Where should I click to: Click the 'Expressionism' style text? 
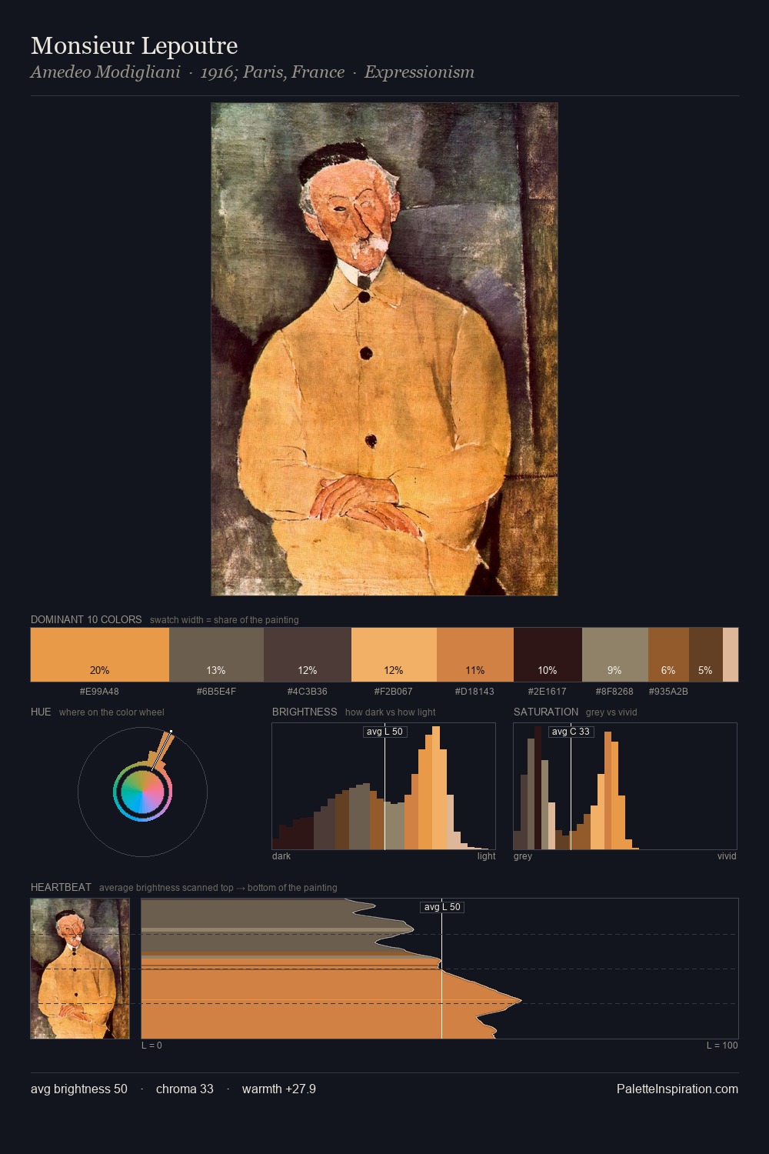[x=419, y=72]
